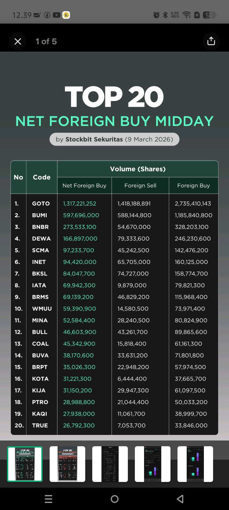Tap the Bluetooth status icon
This screenshot has width=229, height=510.
(x=165, y=15)
